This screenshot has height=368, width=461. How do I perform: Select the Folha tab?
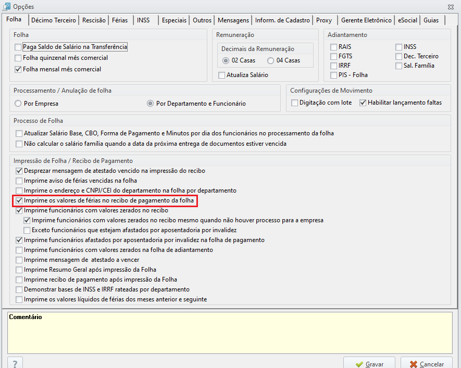click(x=14, y=19)
